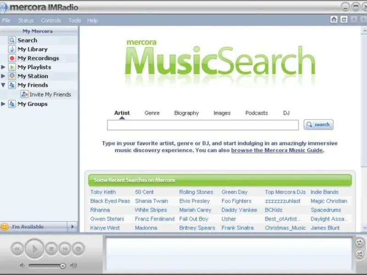Start playback with the Play button
The height and width of the screenshot is (275, 367).
coord(34,249)
